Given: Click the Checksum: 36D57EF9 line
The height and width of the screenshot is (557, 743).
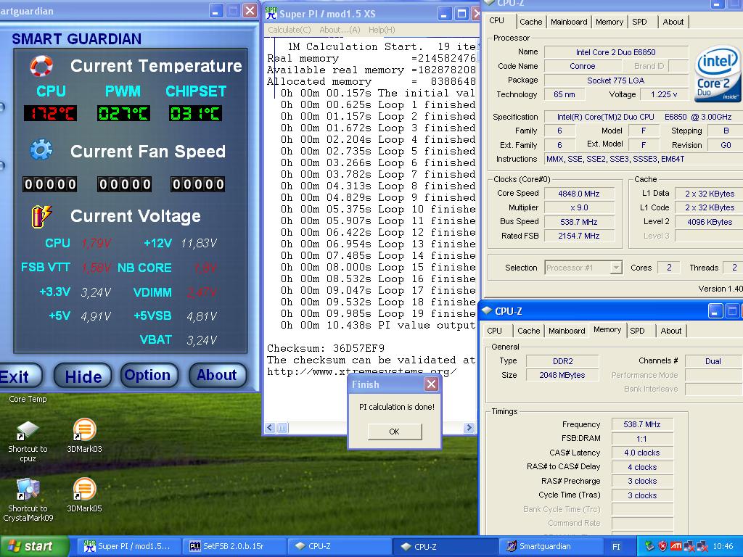Looking at the screenshot, I should tap(326, 348).
